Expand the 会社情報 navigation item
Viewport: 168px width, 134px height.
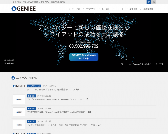(106, 9)
